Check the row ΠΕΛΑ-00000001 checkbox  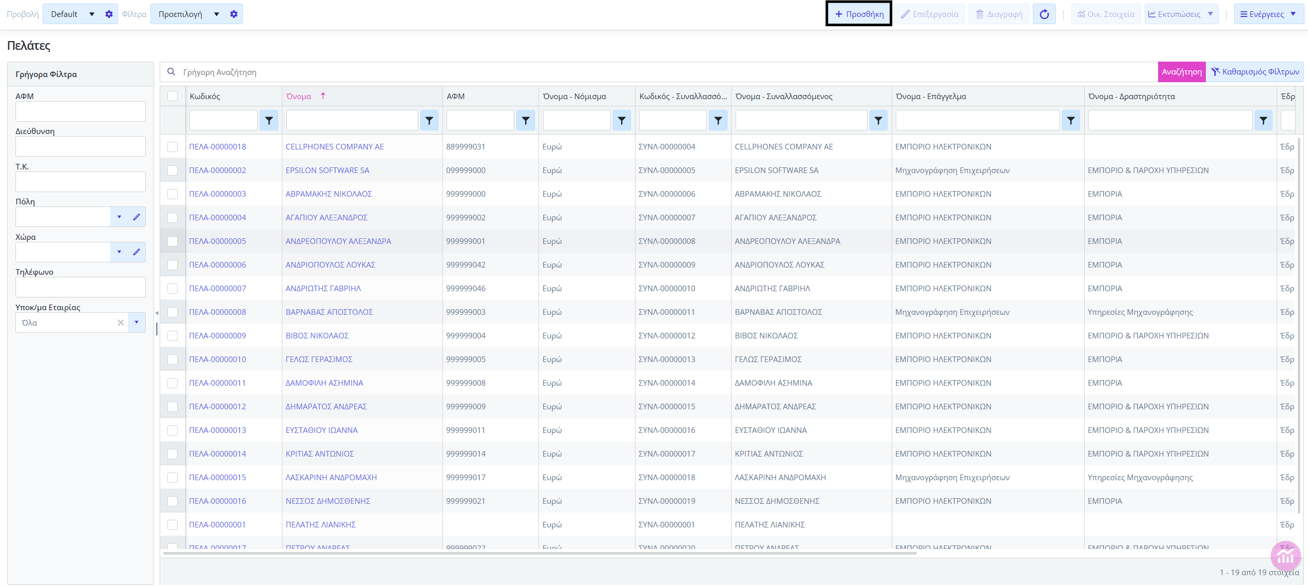[172, 525]
